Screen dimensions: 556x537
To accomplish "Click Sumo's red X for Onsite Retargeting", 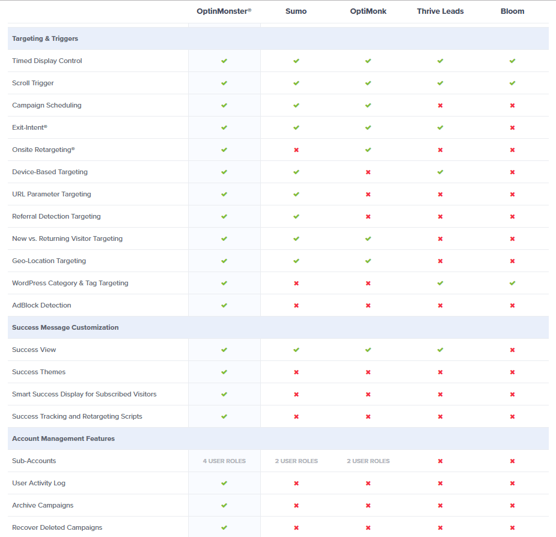I will pos(296,150).
